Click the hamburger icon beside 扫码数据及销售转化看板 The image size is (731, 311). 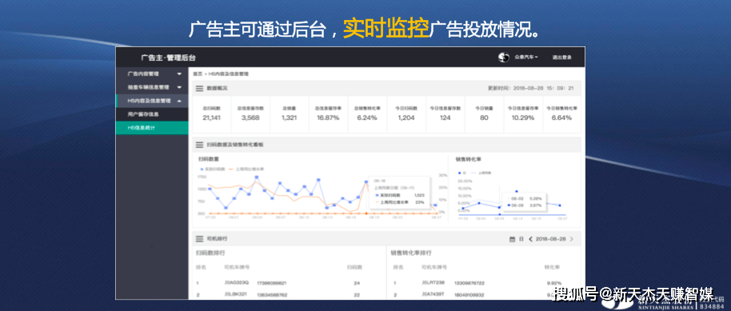[x=199, y=145]
